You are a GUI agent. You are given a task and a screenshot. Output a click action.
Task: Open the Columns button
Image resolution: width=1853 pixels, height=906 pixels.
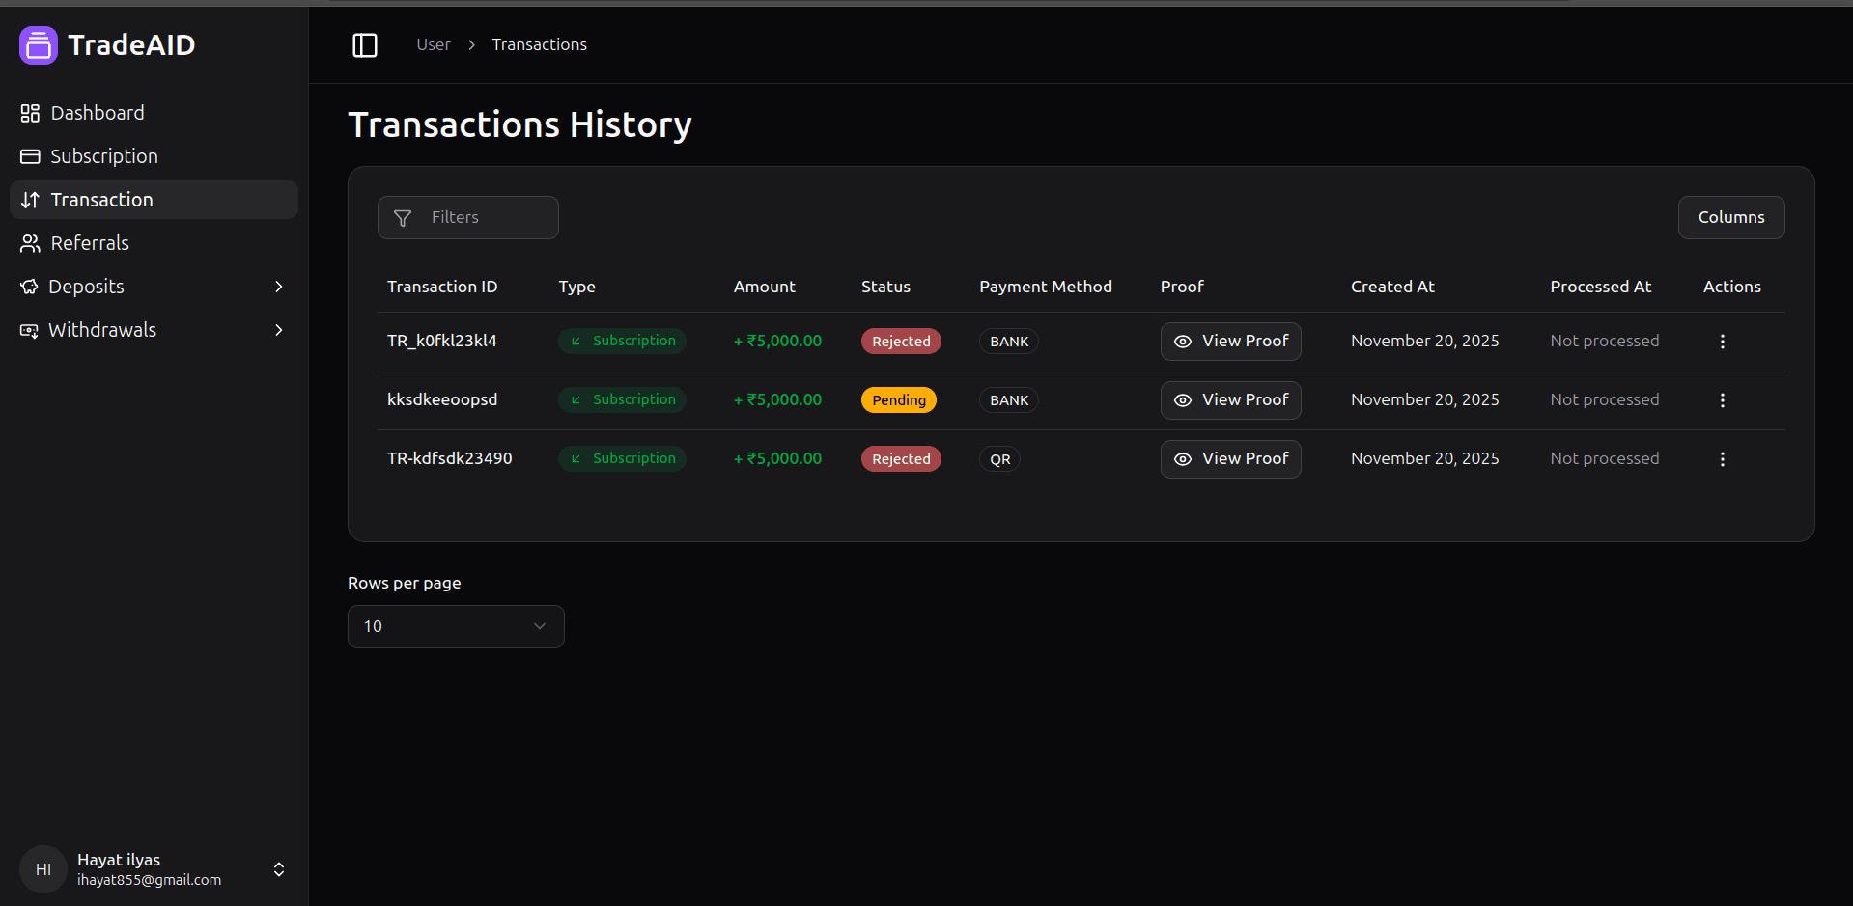click(1731, 217)
